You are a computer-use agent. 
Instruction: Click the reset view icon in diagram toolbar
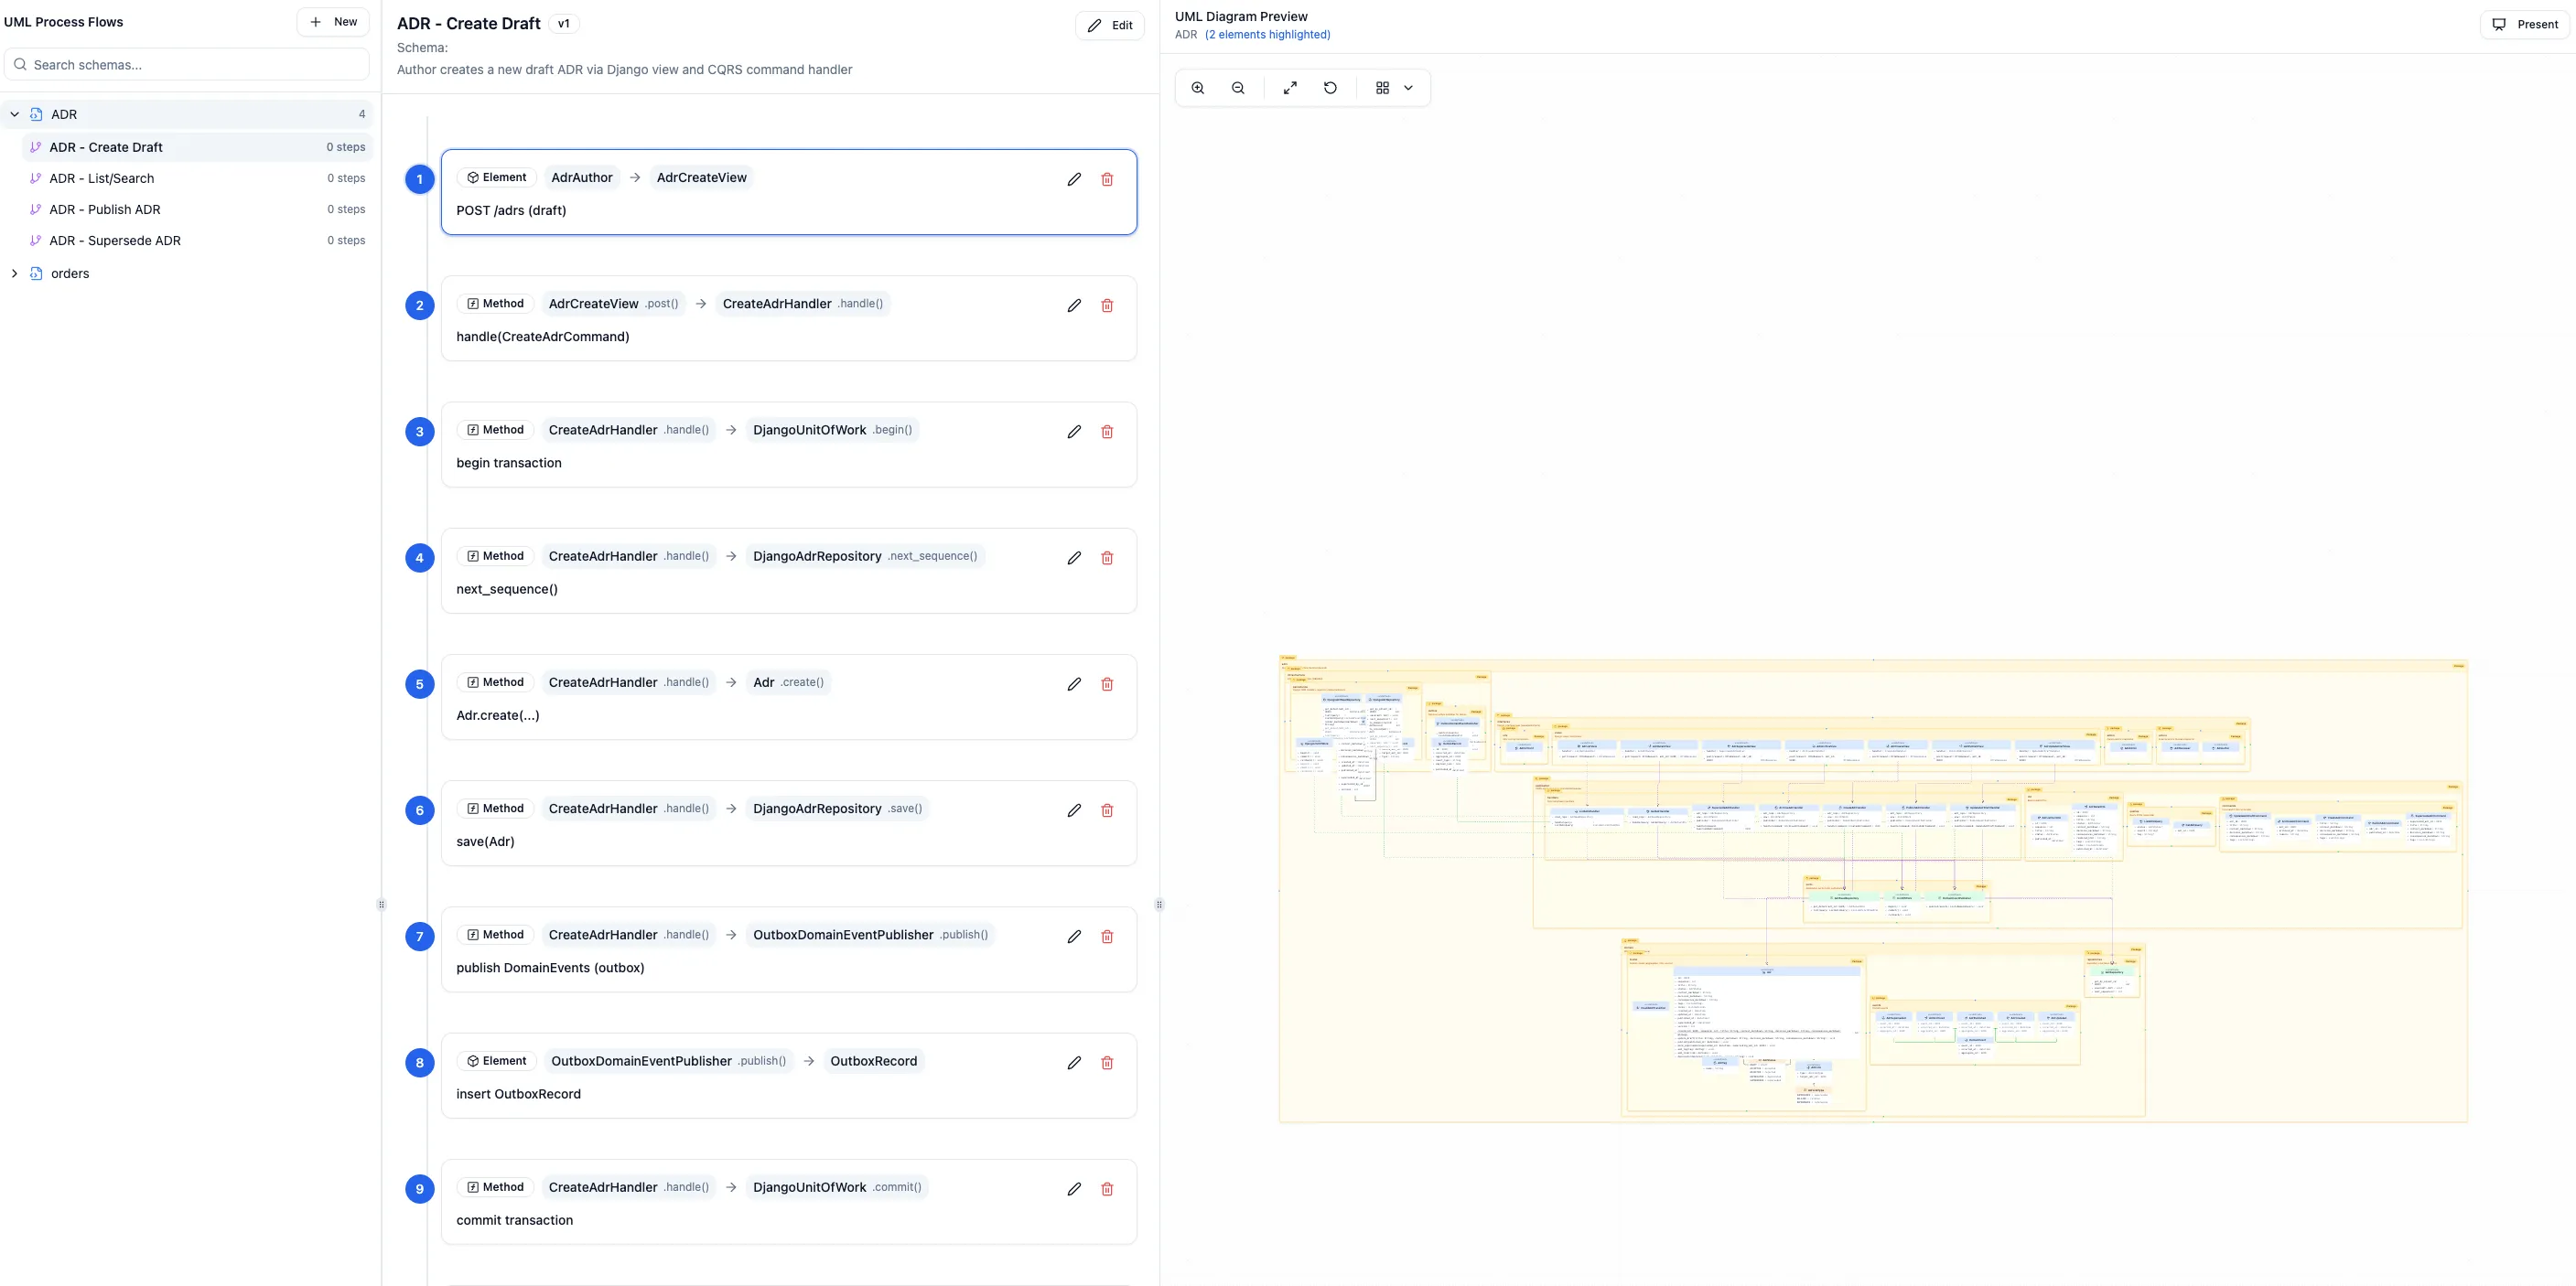coord(1330,88)
